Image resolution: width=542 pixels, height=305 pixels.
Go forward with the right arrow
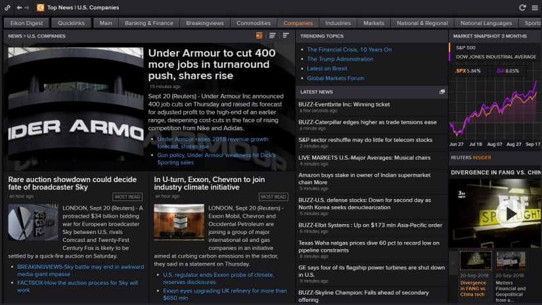(27, 8)
